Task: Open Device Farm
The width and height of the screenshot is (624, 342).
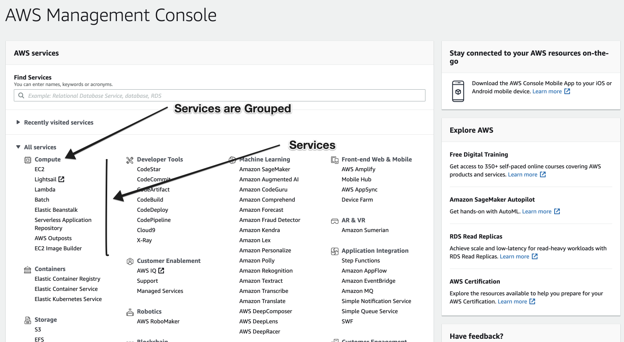Action: pyautogui.click(x=357, y=200)
